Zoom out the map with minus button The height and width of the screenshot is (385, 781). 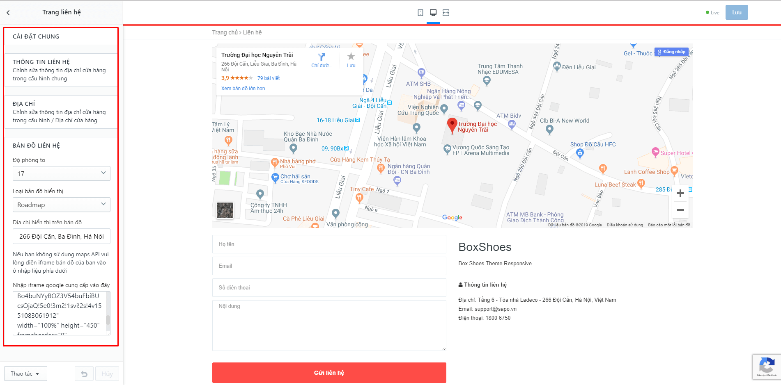(680, 210)
